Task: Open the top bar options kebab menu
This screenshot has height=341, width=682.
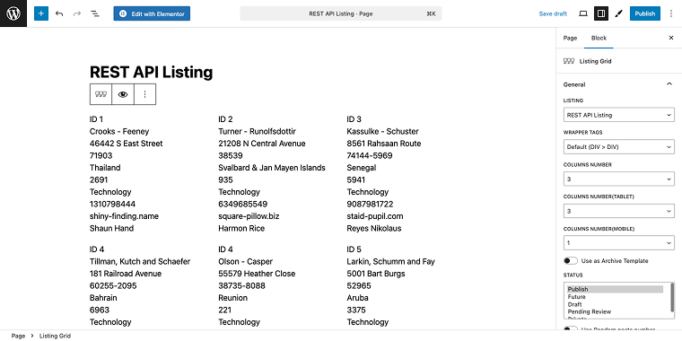Action: click(671, 13)
